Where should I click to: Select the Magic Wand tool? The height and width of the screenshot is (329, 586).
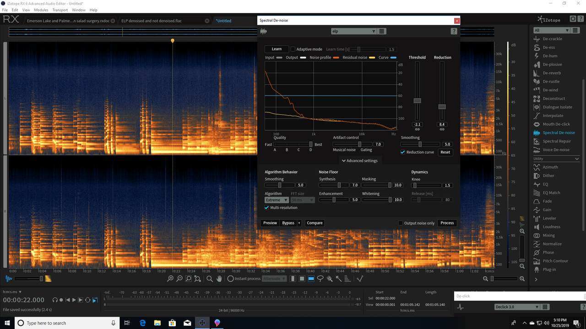[339, 278]
